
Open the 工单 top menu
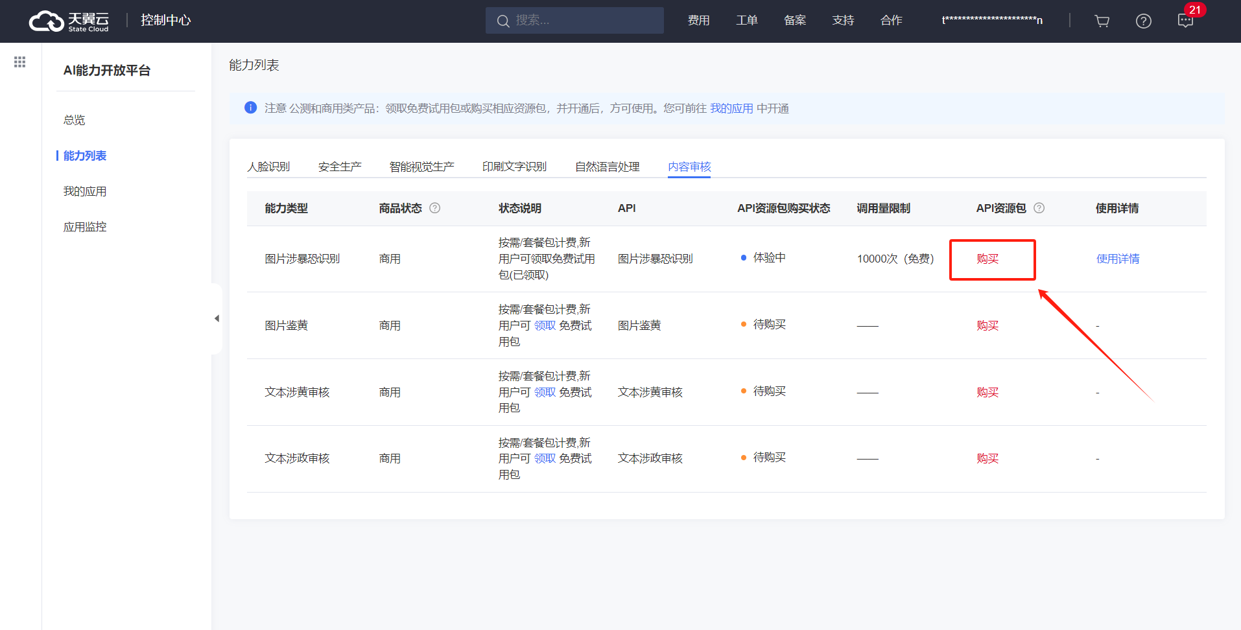tap(747, 21)
